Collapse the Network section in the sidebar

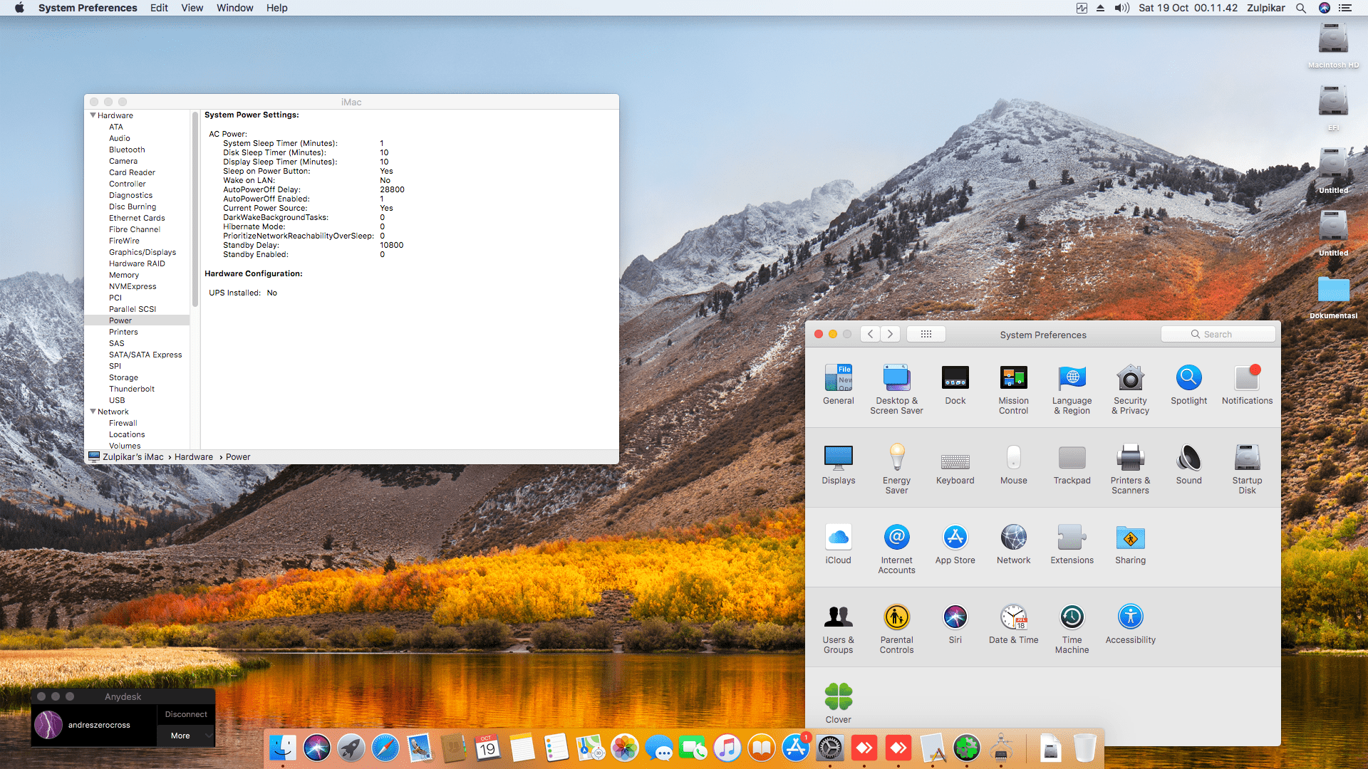pos(93,412)
